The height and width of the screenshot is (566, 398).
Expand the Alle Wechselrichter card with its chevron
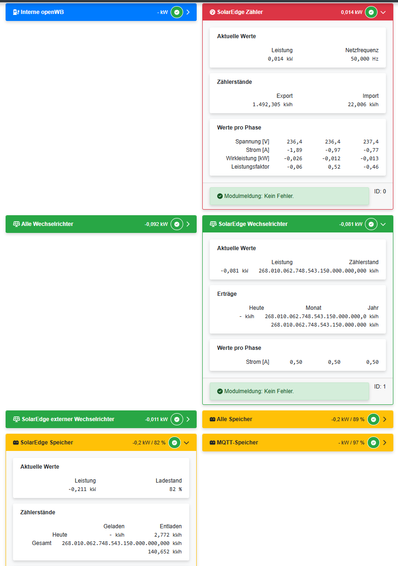pos(188,224)
